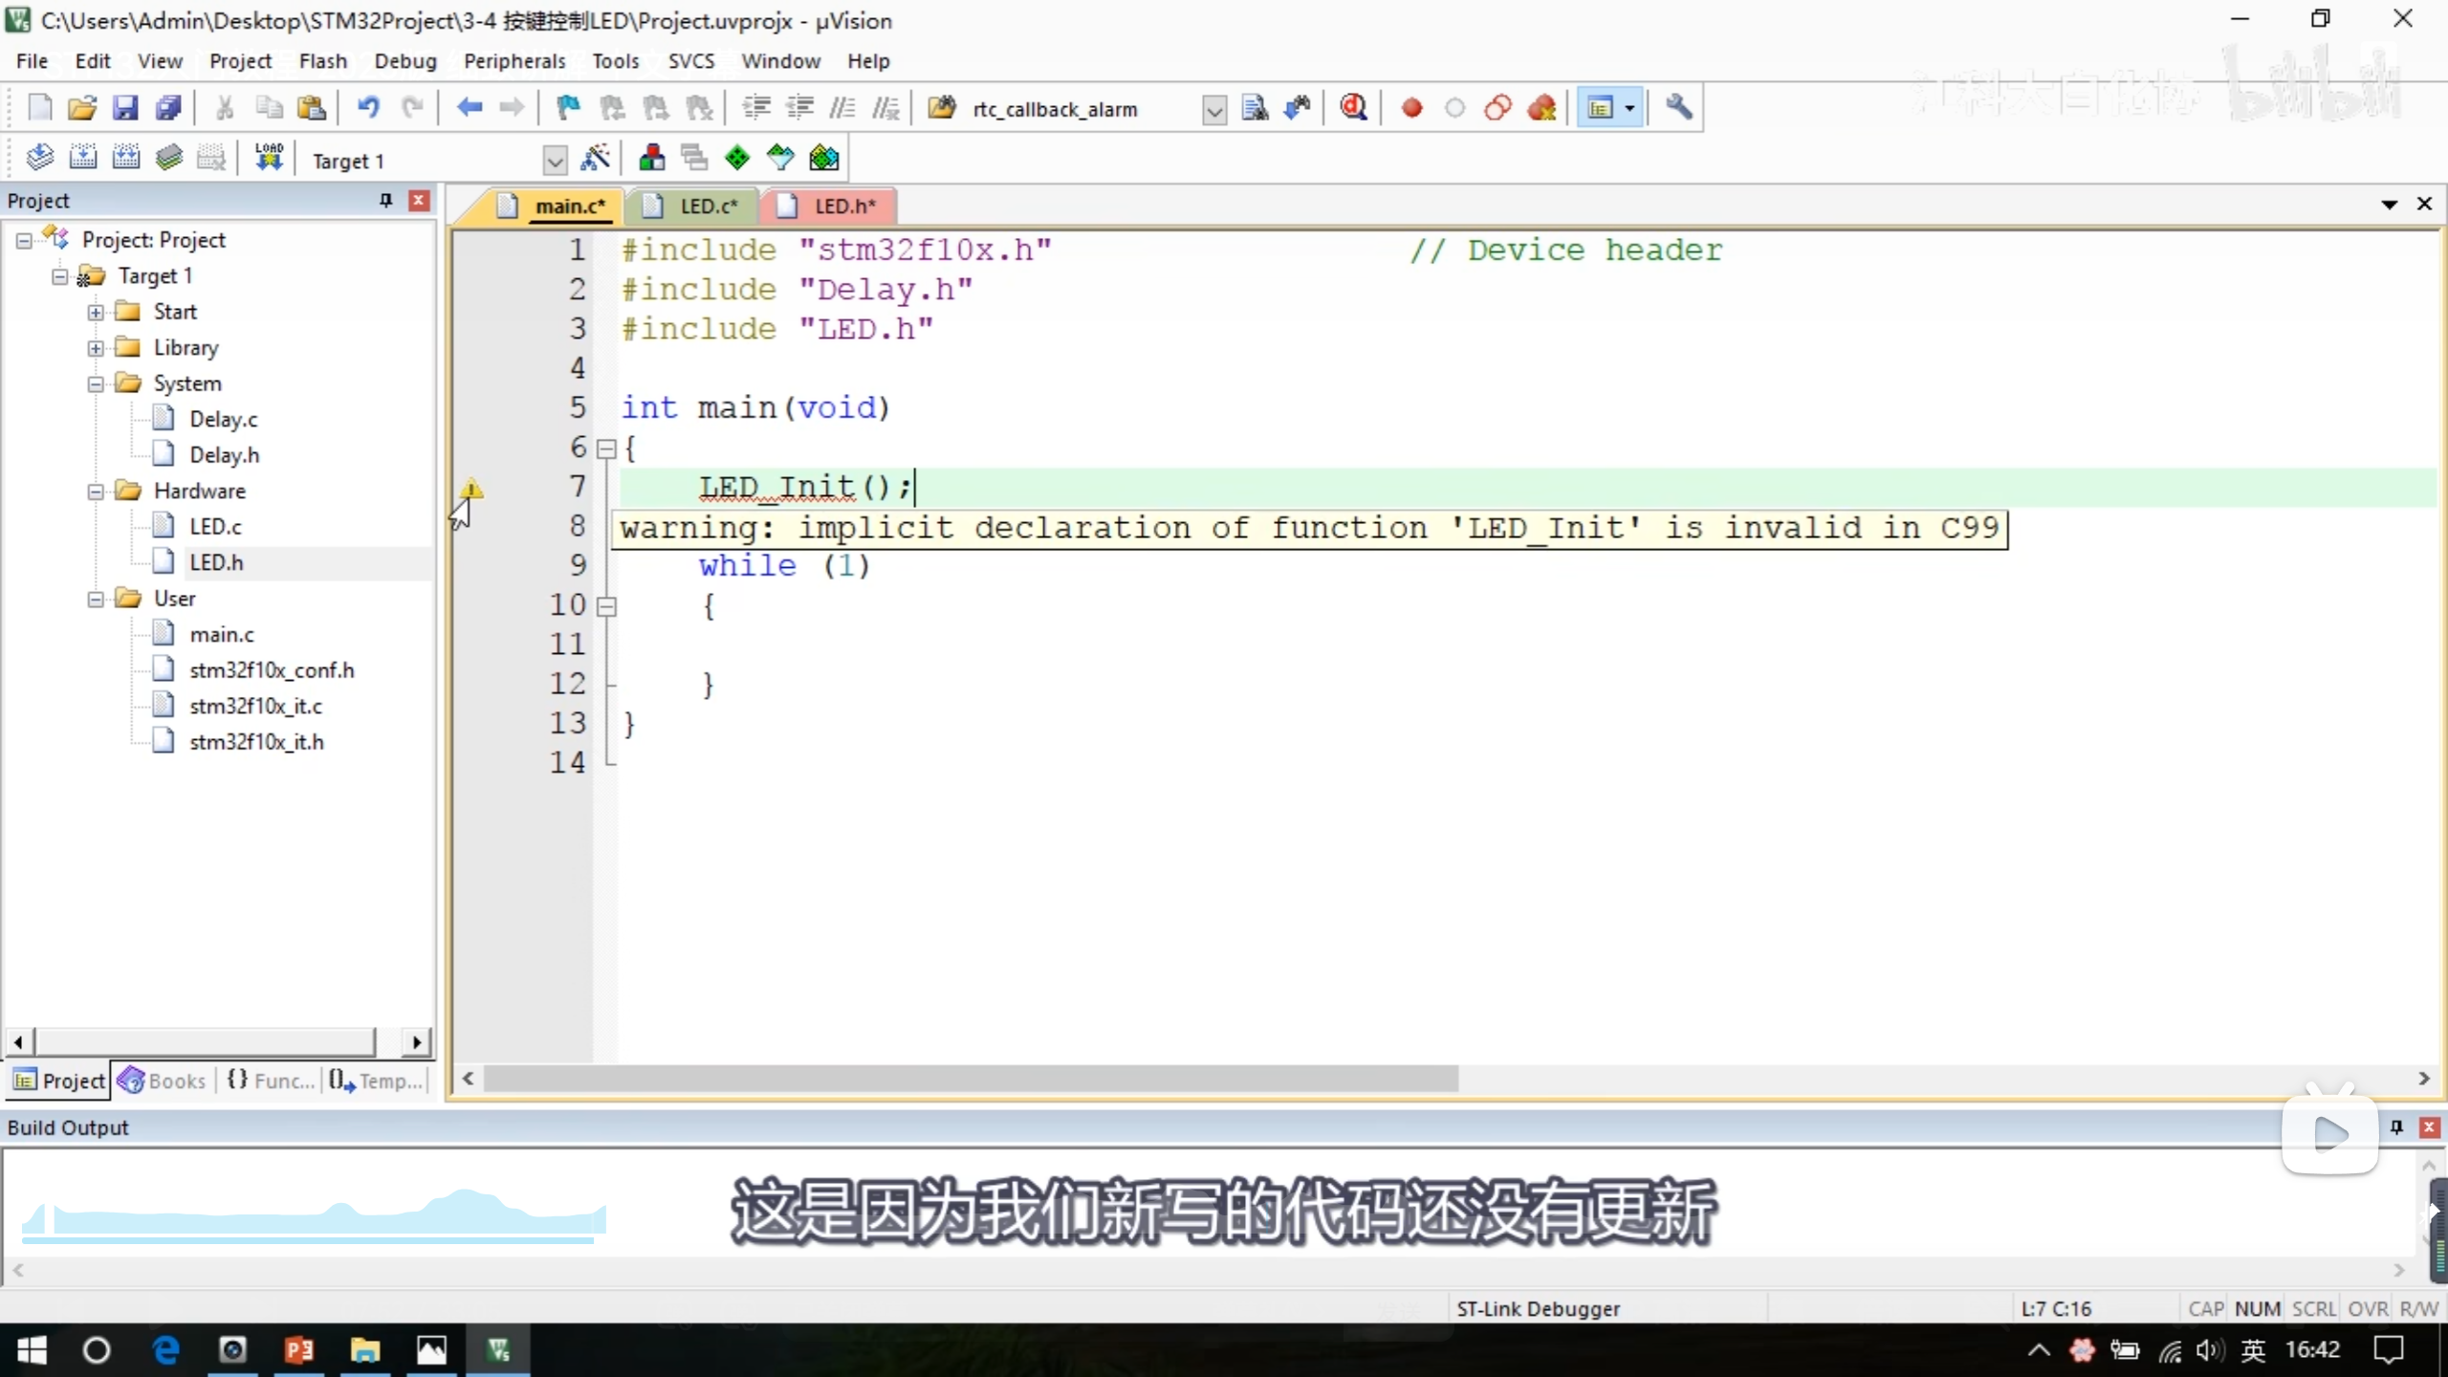Image resolution: width=2448 pixels, height=1377 pixels.
Task: Click the Download LOAD flash icon
Action: pyautogui.click(x=269, y=158)
